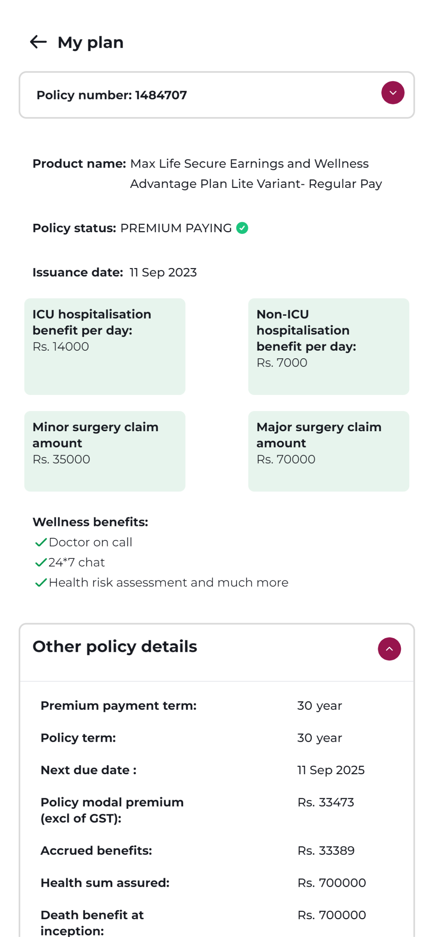Click the My plan page title

tap(91, 43)
